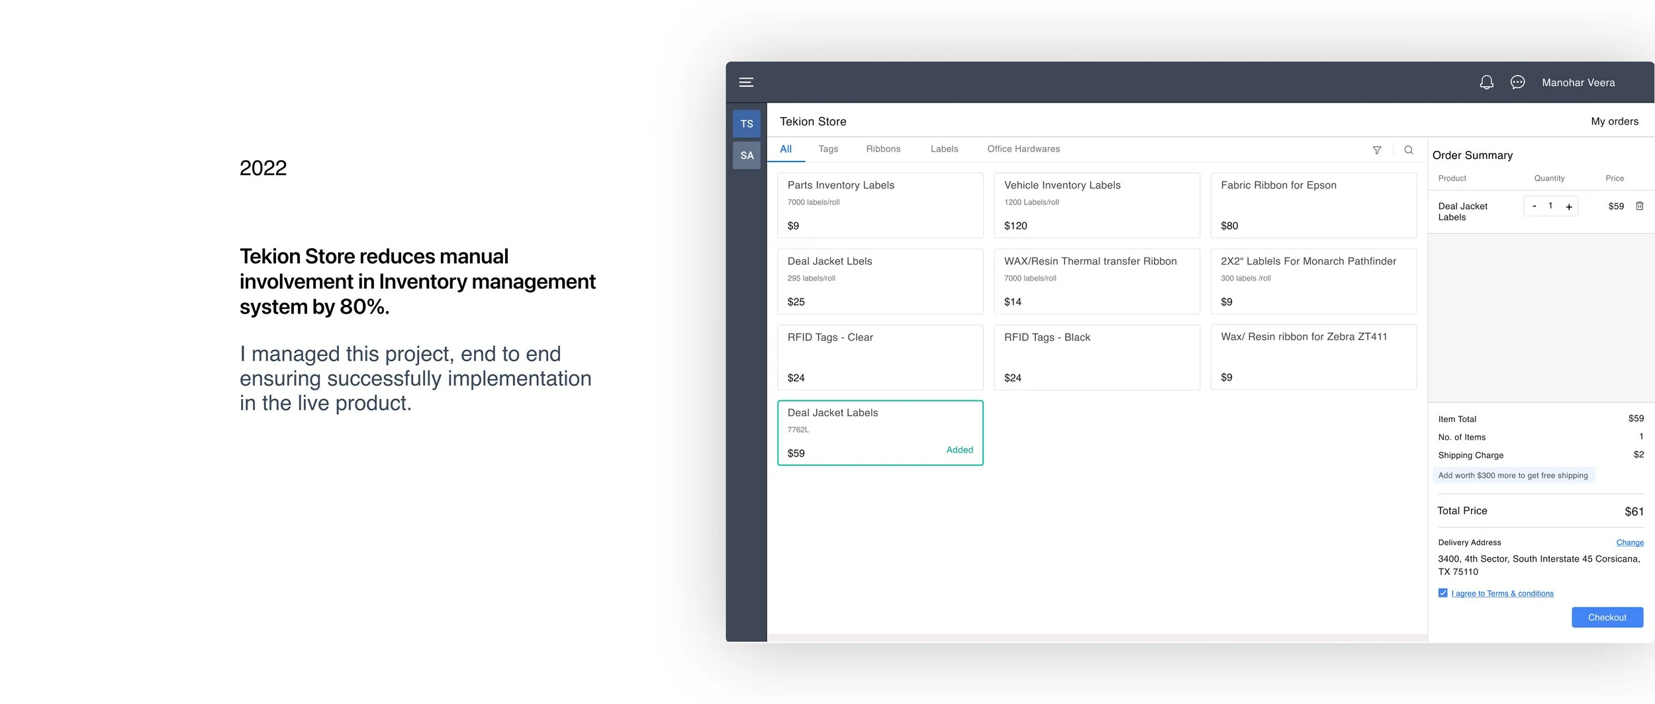Click the delivery address text 3400, 4th Sector
The image size is (1655, 704).
coord(1539,565)
